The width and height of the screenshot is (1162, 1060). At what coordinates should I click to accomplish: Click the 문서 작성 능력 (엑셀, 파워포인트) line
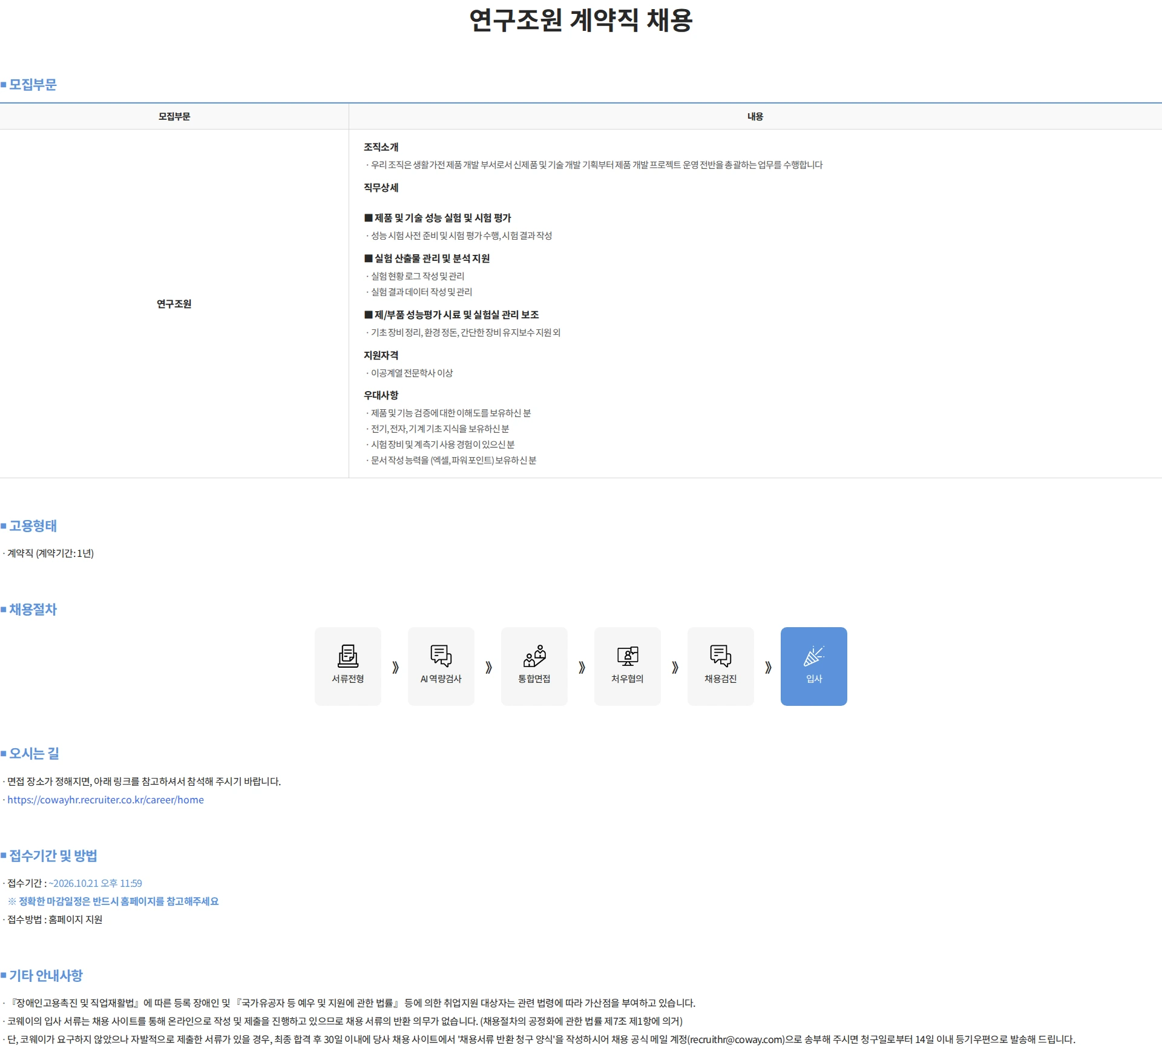pyautogui.click(x=451, y=460)
